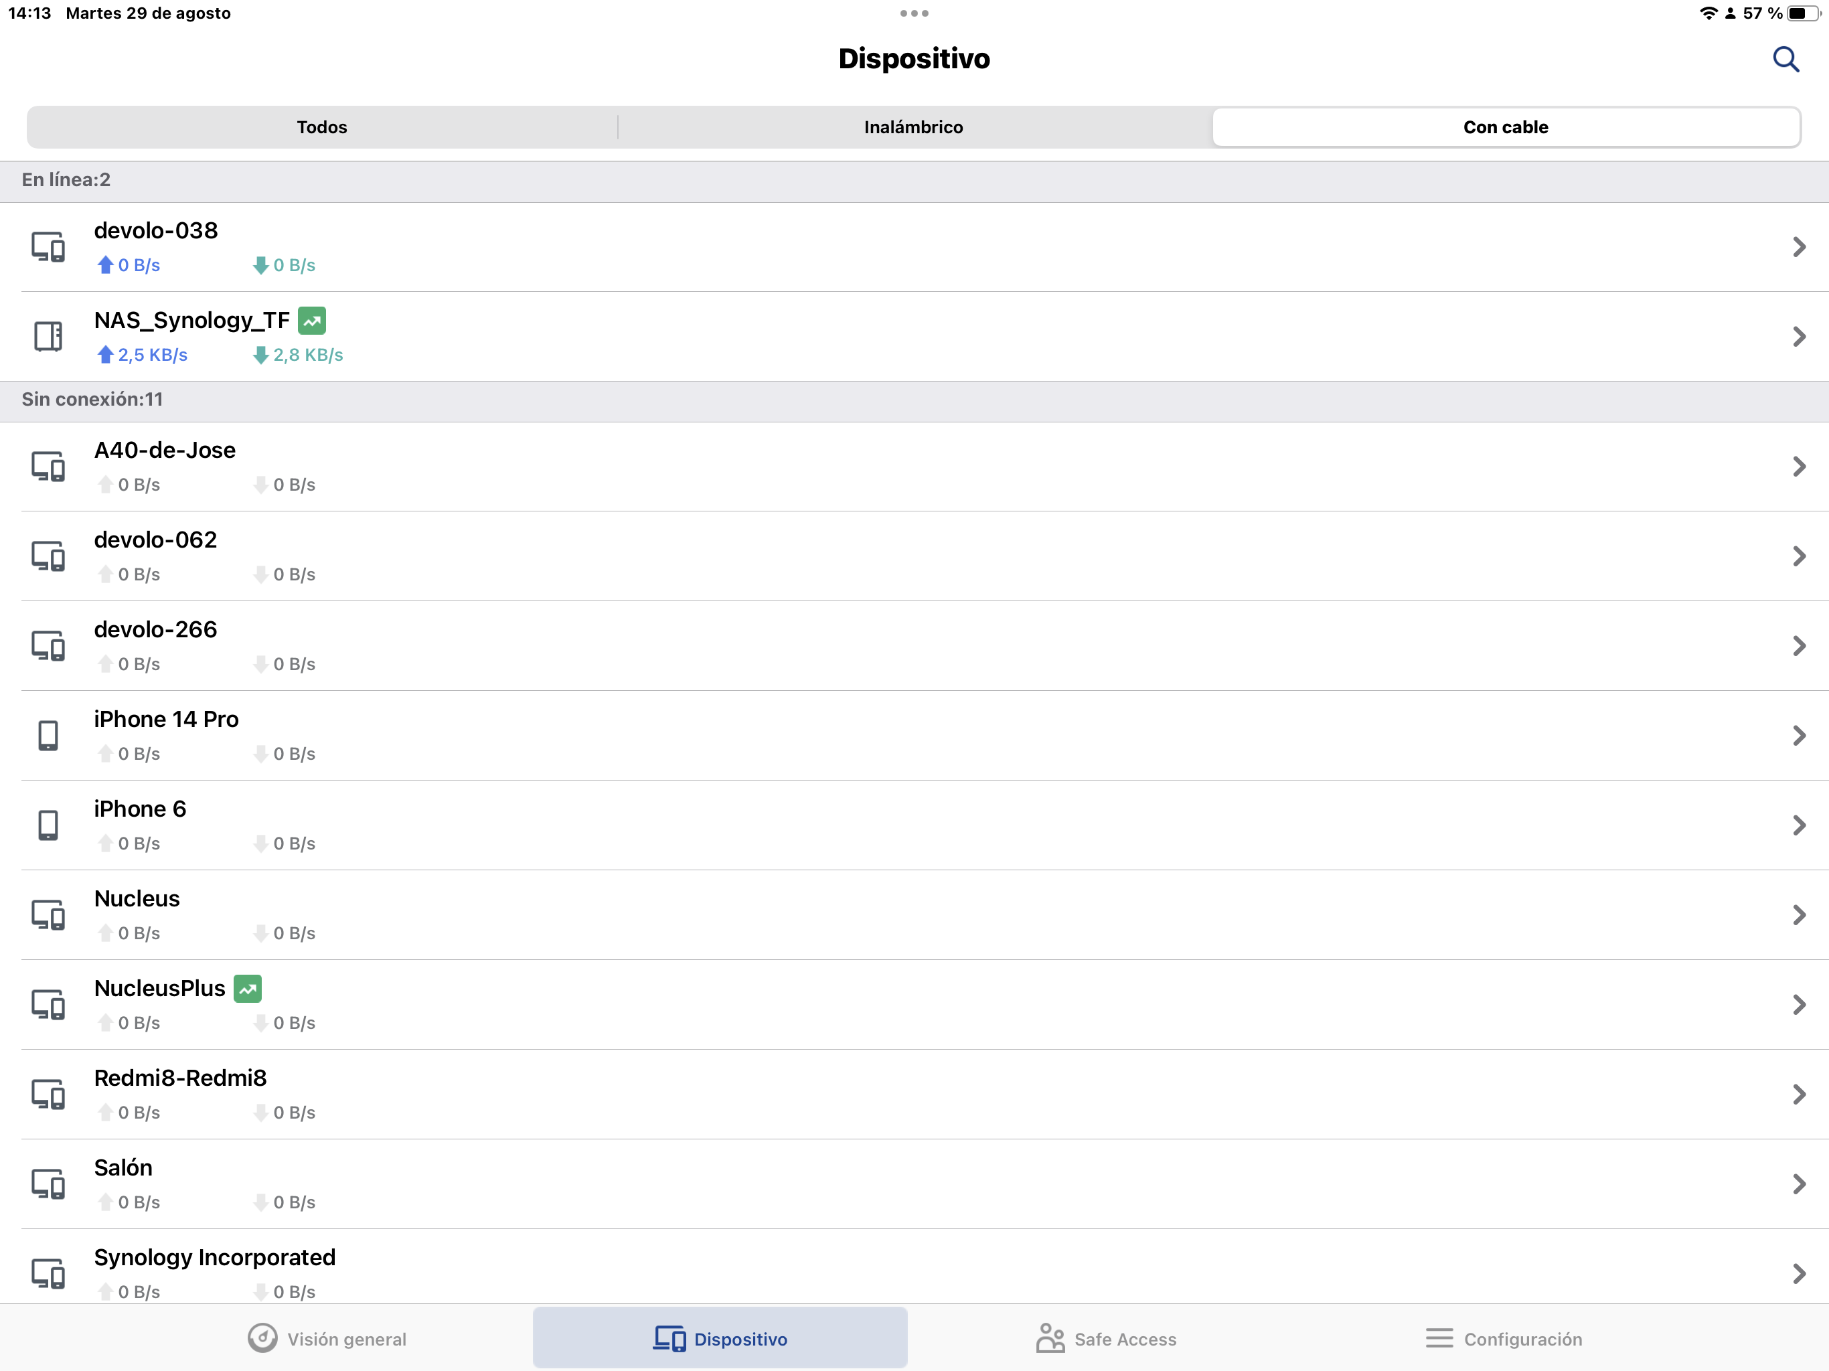This screenshot has width=1829, height=1371.
Task: Tap the green traffic stats icon beside NAS_Synology_TF
Action: (313, 320)
